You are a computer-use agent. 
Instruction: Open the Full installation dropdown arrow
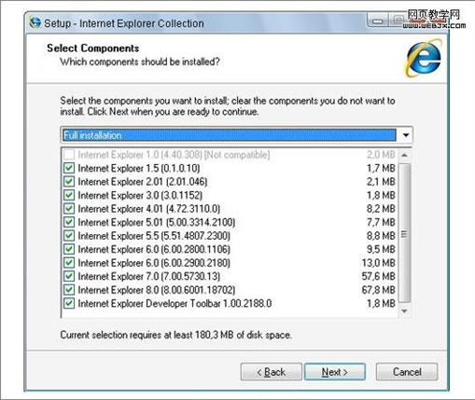[405, 135]
